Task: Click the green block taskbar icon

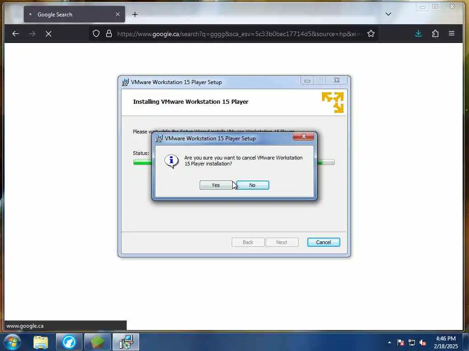Action: [98, 342]
